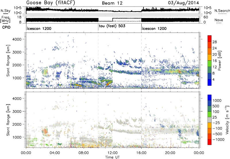230x159 pixels.
Task: Click the '28' tick on power colorbar
Action: (214, 42)
